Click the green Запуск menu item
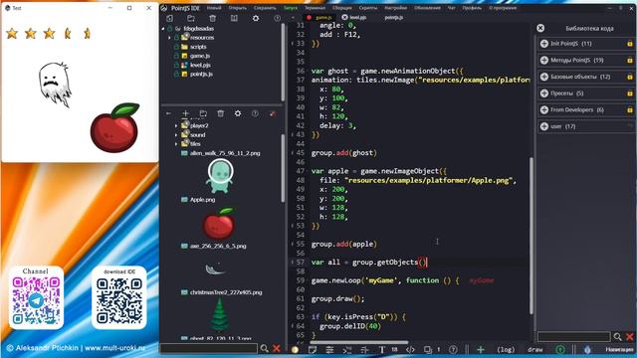The height and width of the screenshot is (358, 637). click(290, 8)
